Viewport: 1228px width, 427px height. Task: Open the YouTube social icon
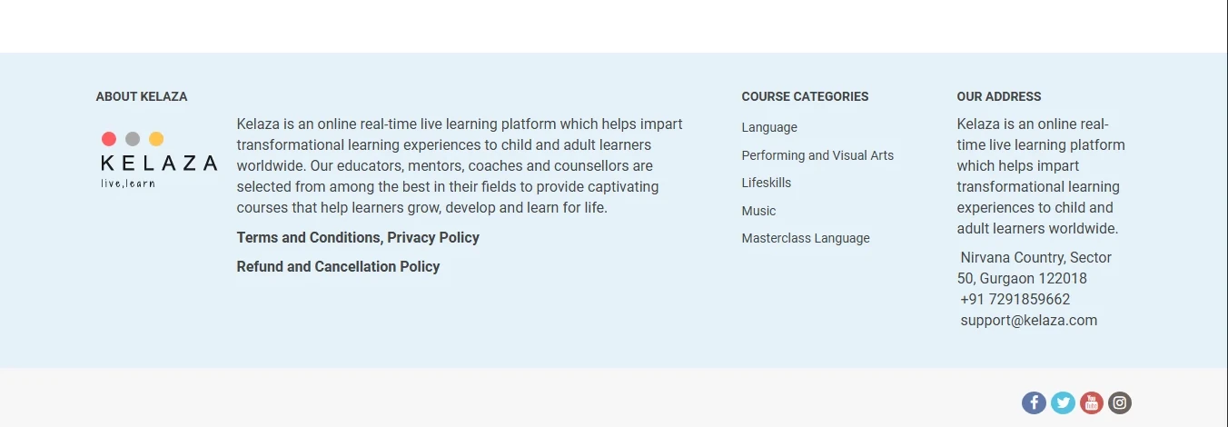coord(1092,402)
